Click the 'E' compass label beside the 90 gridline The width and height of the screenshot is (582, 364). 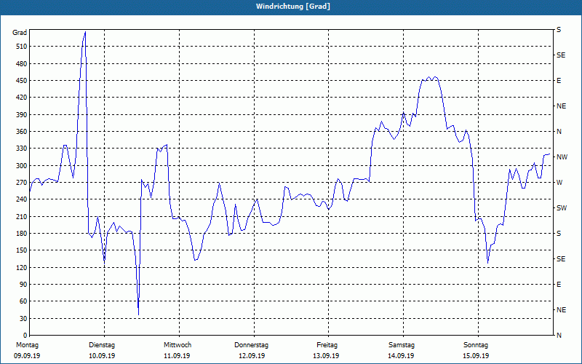[x=559, y=285]
